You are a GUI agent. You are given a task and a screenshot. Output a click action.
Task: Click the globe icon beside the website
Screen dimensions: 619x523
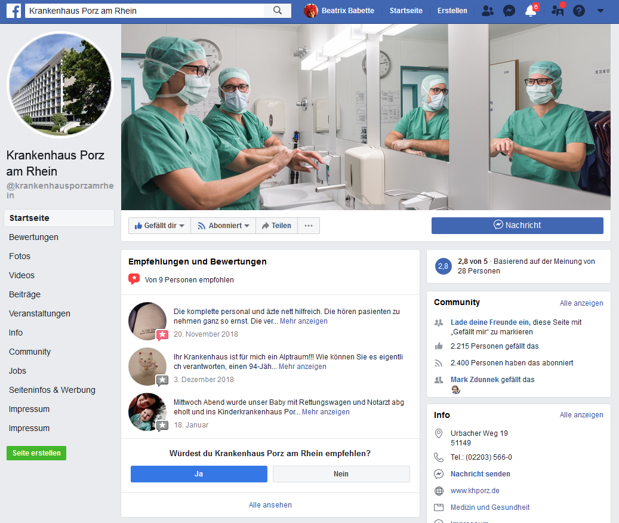439,491
